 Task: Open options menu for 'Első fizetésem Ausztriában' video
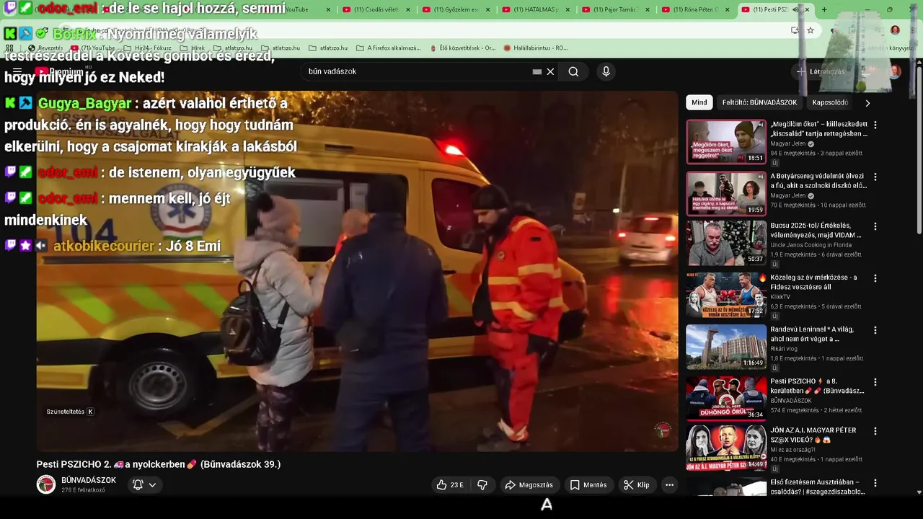[875, 483]
